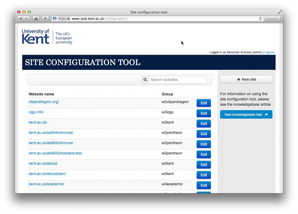The image size is (298, 214).
Task: Focus the Search subsites field
Action: click(x=178, y=80)
